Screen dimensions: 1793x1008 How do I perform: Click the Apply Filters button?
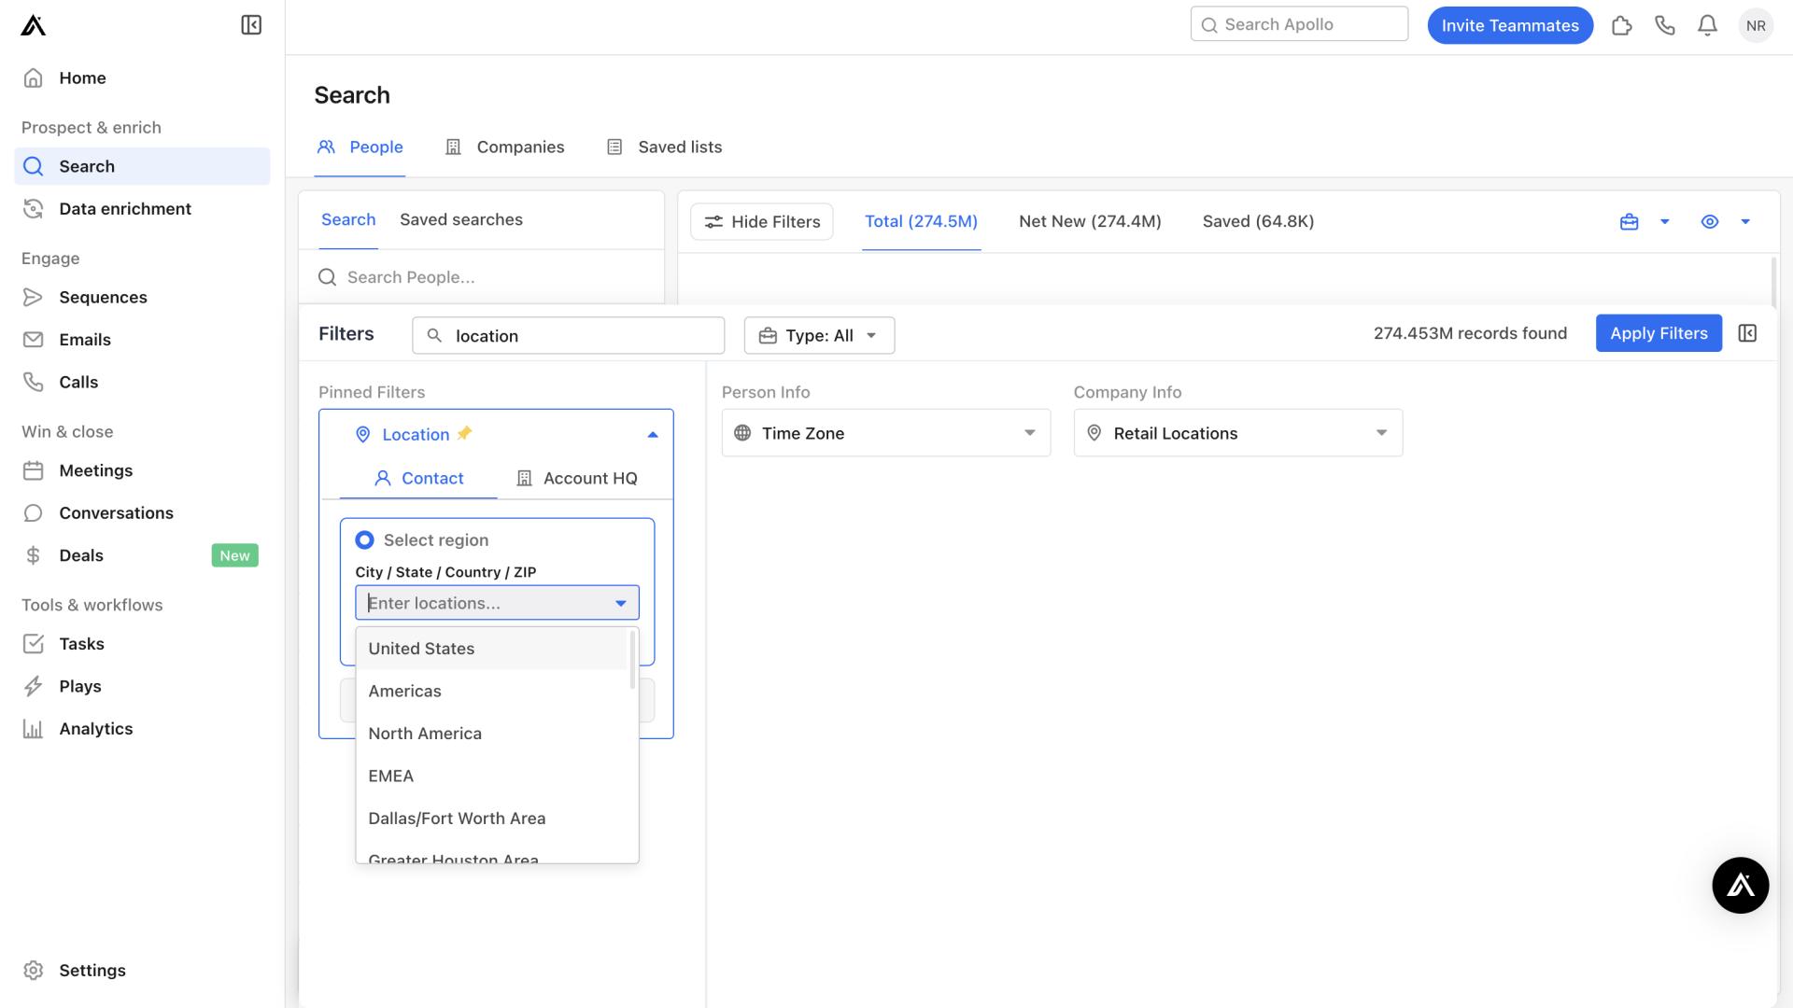tap(1659, 332)
